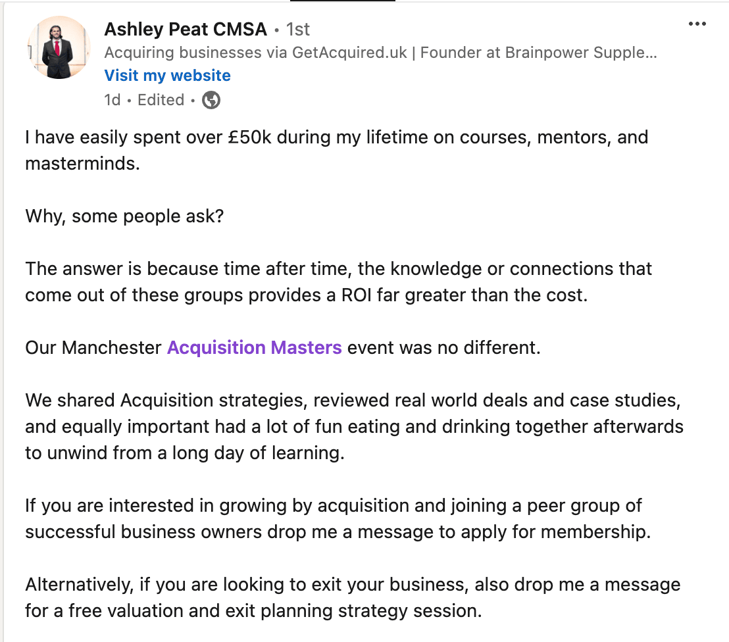Click the Edited label beside the timestamp
This screenshot has width=729, height=642.
(161, 100)
